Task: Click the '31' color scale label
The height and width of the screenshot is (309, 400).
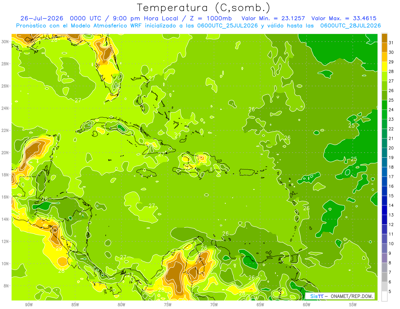Action: 391,43
